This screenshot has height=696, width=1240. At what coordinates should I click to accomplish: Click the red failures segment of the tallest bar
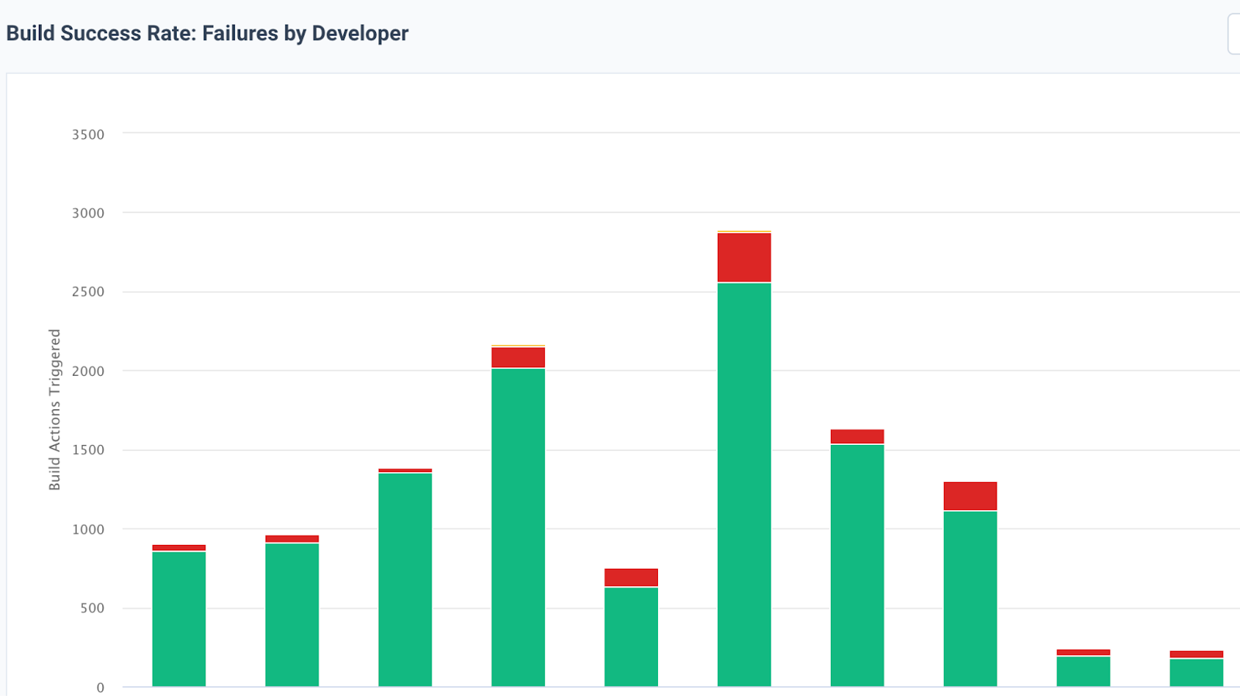click(x=744, y=257)
